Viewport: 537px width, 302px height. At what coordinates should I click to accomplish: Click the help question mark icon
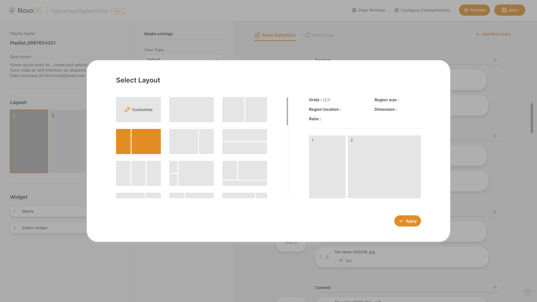click(527, 292)
